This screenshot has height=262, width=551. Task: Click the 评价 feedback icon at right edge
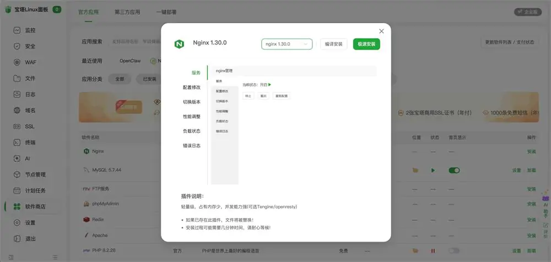545,231
